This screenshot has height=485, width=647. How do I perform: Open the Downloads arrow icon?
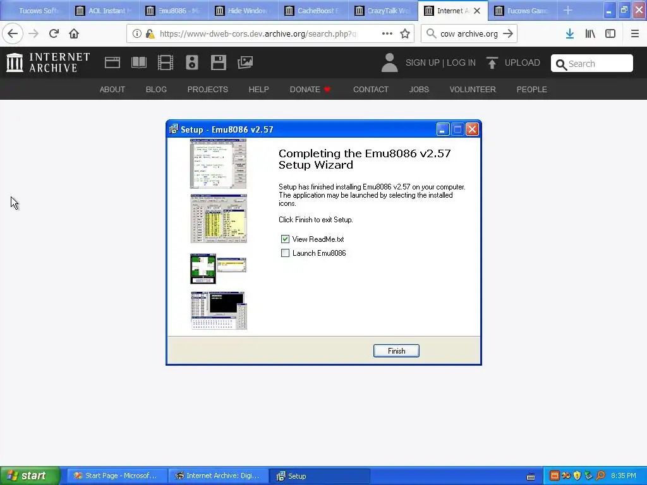point(570,34)
